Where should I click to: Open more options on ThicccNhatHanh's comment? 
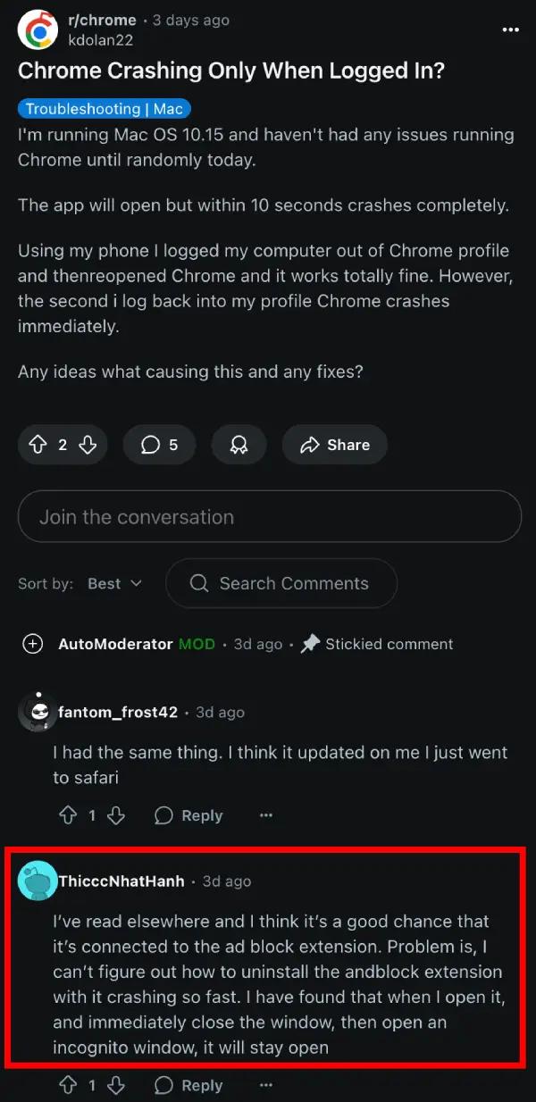(x=265, y=1085)
